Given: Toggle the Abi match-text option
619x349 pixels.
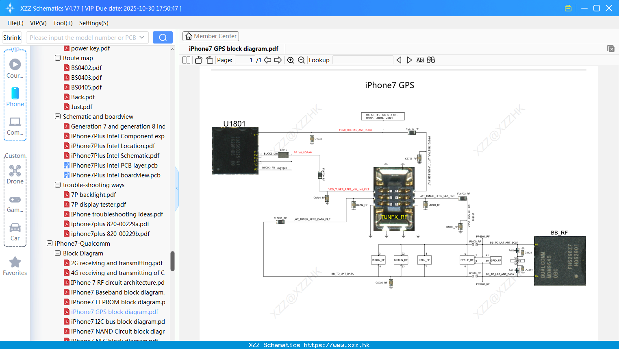Looking at the screenshot, I should pyautogui.click(x=420, y=60).
